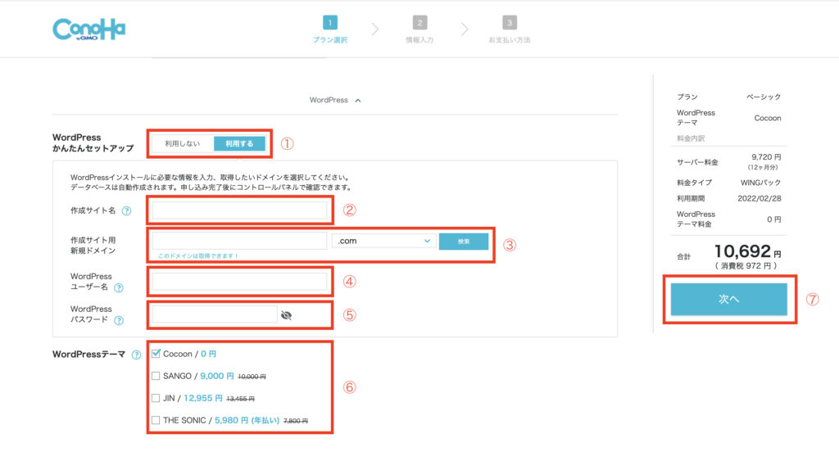Open help icon beside WordPress パスワード
The width and height of the screenshot is (839, 461).
[119, 320]
